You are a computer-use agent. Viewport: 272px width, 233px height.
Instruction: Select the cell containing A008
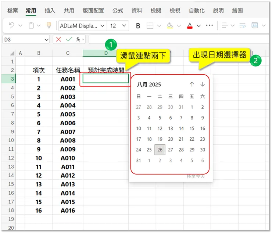coord(68,140)
